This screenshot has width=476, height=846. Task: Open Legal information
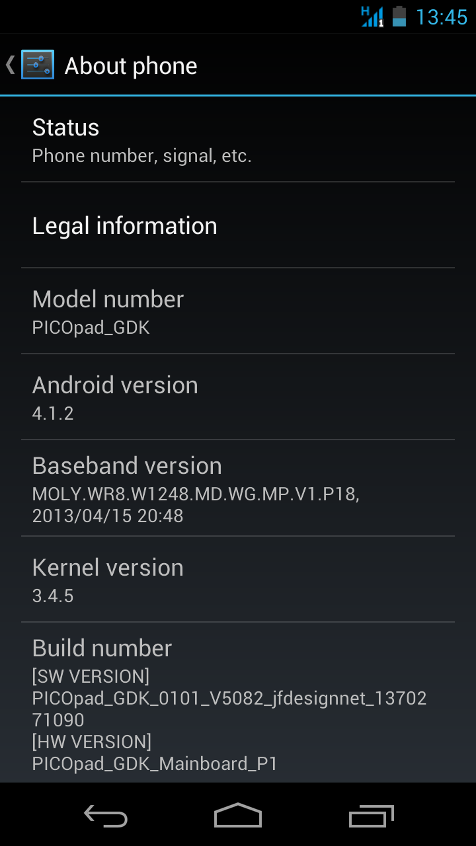coord(238,225)
